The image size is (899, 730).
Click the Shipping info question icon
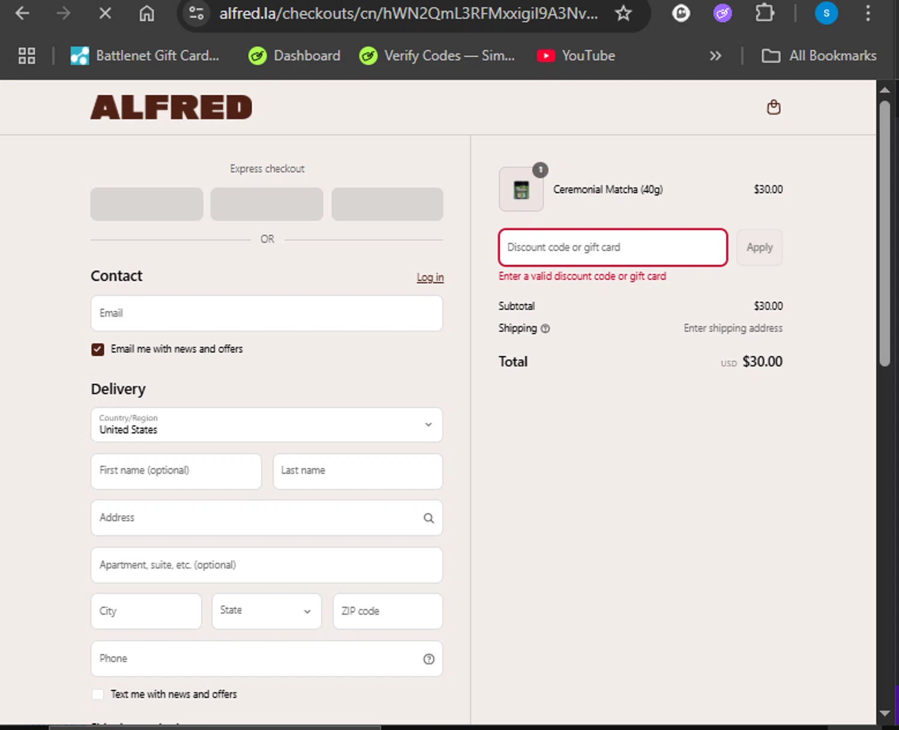pos(545,329)
